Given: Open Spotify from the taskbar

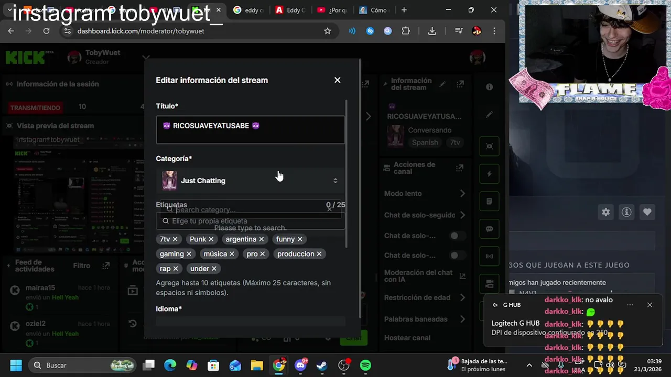Looking at the screenshot, I should pos(365,365).
